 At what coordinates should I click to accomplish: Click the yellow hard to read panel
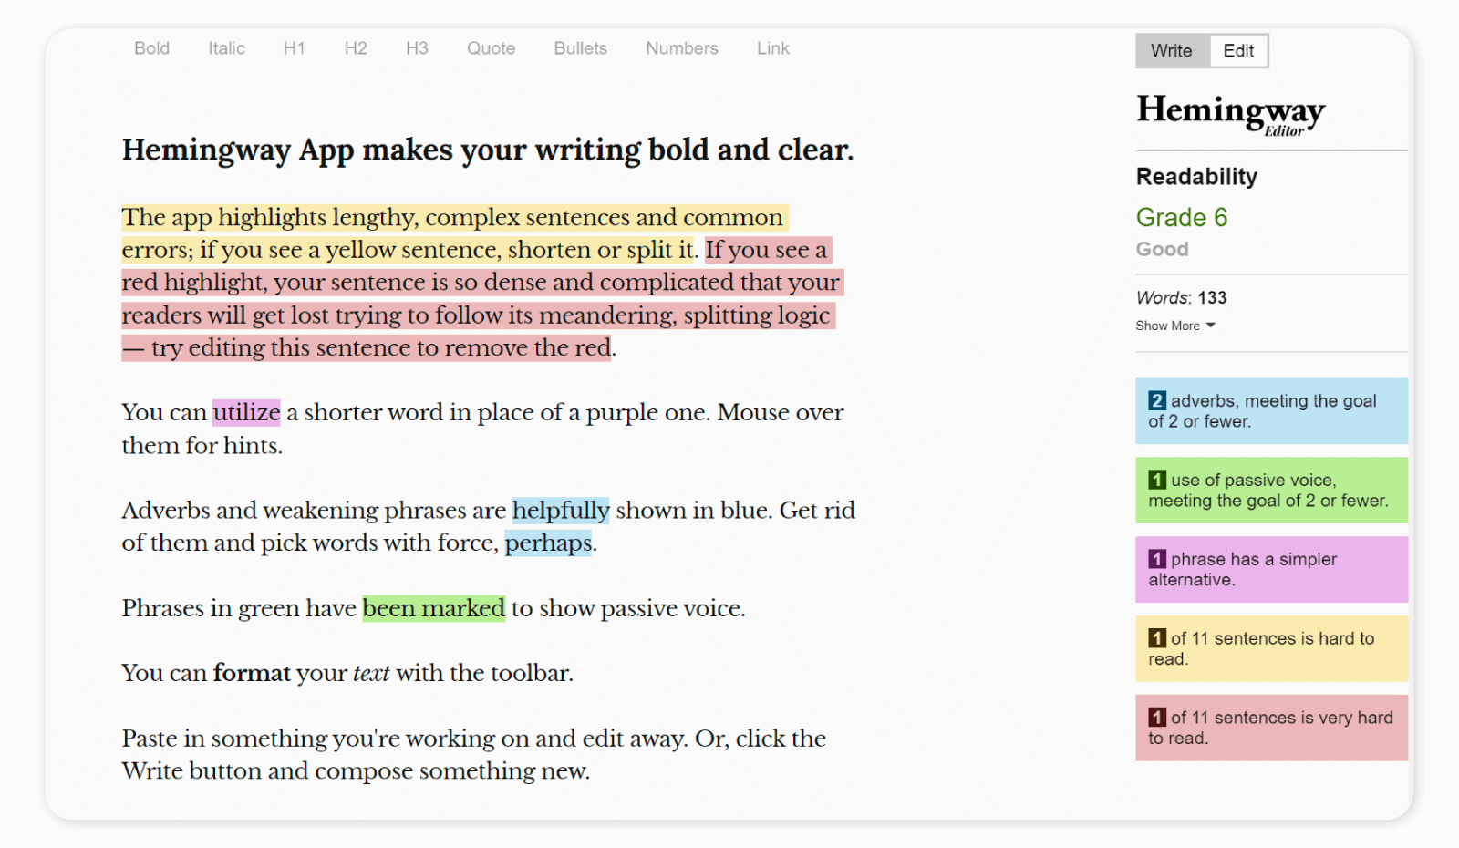(1271, 648)
